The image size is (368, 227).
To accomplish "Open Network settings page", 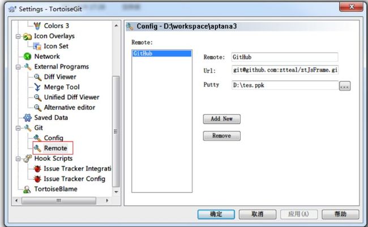I will (47, 56).
